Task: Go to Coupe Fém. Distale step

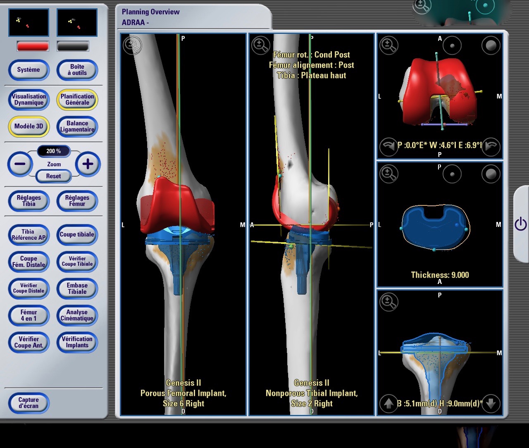Action: [29, 262]
